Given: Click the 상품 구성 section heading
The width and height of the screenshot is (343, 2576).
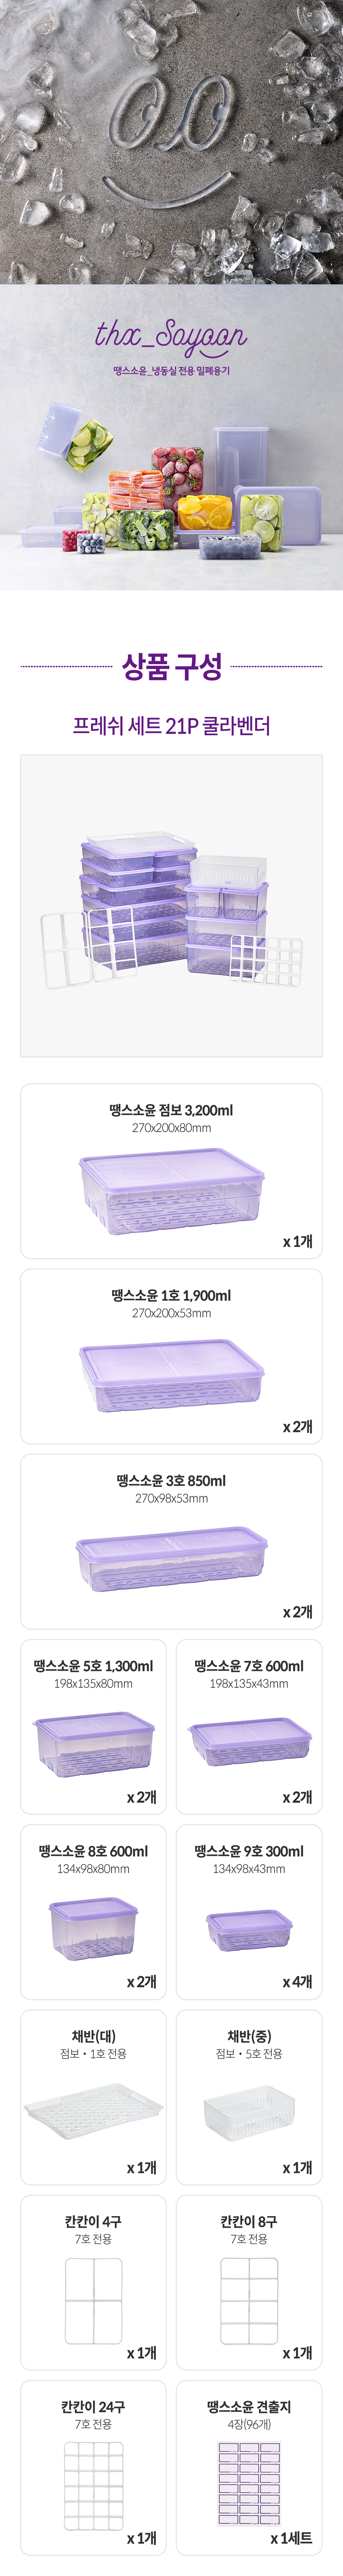Looking at the screenshot, I should tap(171, 667).
